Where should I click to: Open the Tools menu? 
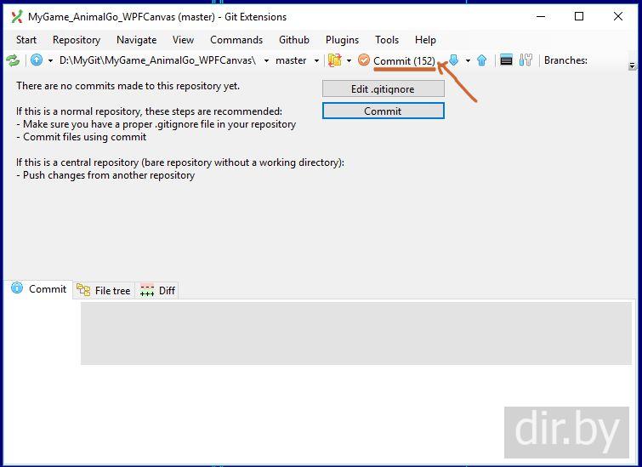[387, 40]
